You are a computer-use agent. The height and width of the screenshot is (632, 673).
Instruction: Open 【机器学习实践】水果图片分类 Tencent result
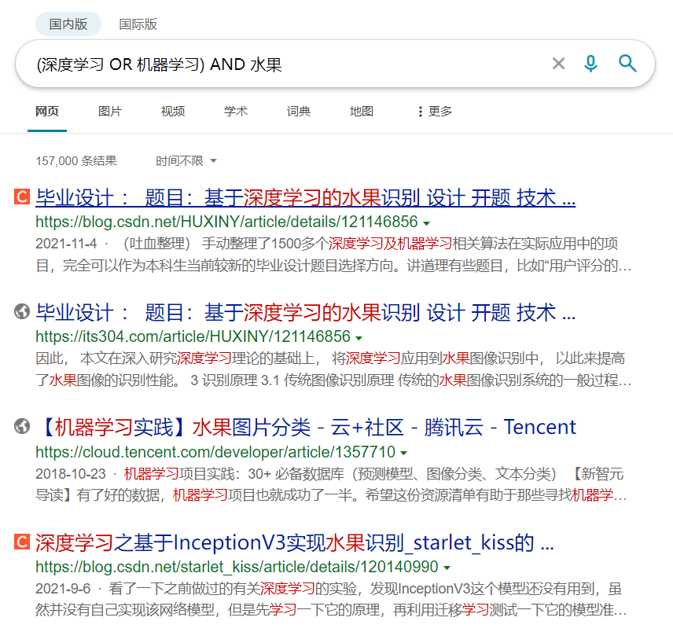(306, 428)
